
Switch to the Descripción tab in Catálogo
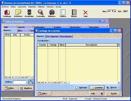pos(66,36)
